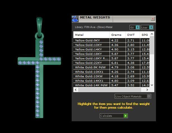Image resolution: width=172 pixels, height=133 pixels.
Task: Select the Yellow Gold:9KY row
Action: coord(112,40)
